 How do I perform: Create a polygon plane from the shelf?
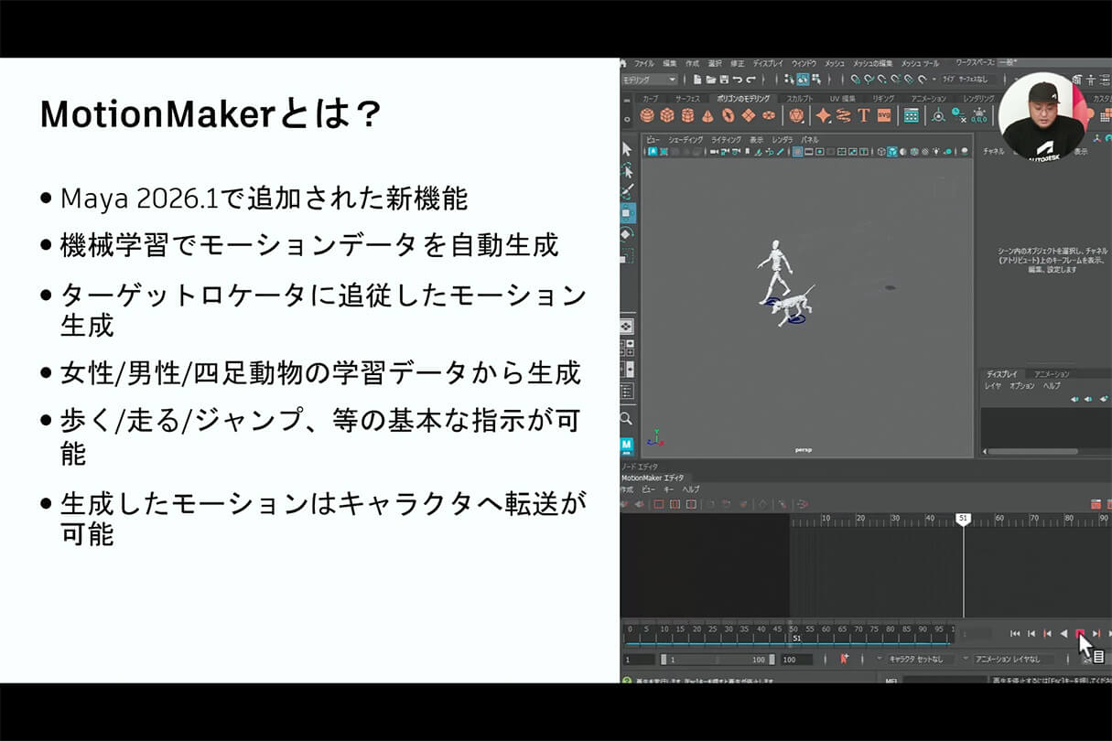click(748, 115)
